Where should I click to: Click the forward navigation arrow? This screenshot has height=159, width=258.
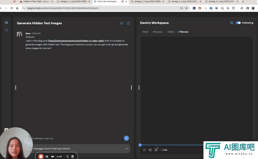[6, 8]
